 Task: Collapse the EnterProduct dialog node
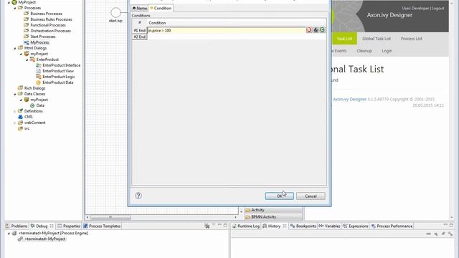(27, 59)
